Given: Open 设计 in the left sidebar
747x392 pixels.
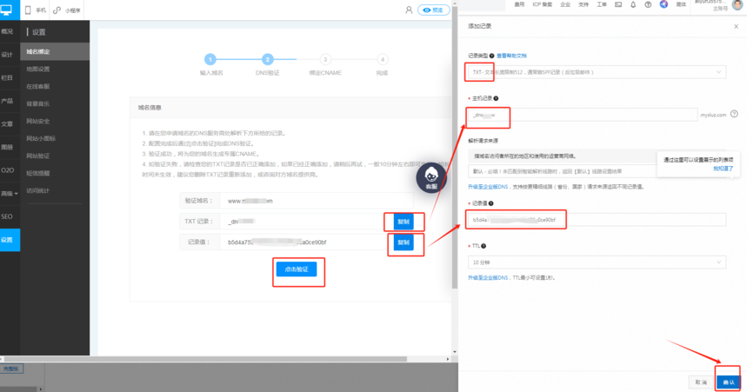Looking at the screenshot, I should 7,55.
